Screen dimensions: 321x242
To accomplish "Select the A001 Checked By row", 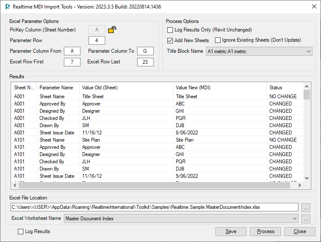I will pyautogui.click(x=157, y=118).
